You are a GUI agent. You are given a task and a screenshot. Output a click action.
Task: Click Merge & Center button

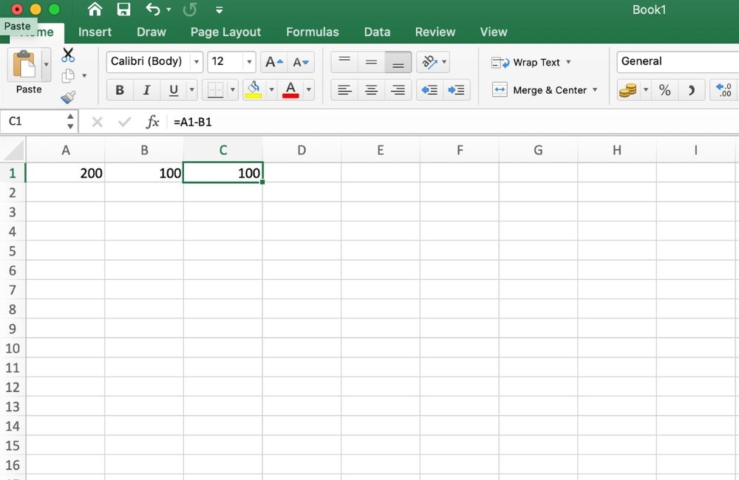pos(539,90)
